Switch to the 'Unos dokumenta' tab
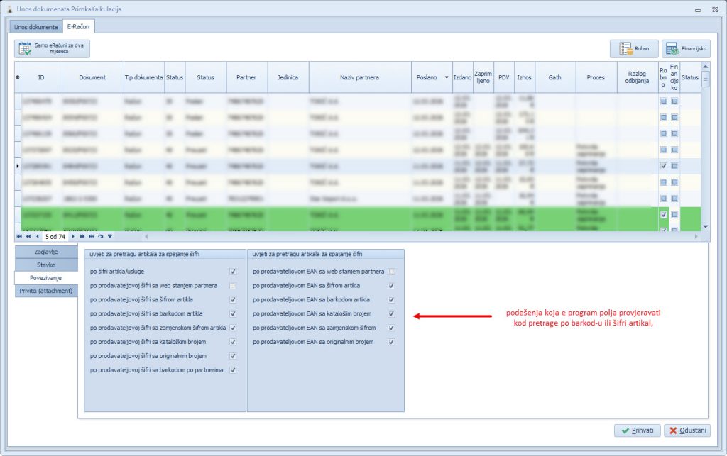The width and height of the screenshot is (727, 456). coord(36,27)
